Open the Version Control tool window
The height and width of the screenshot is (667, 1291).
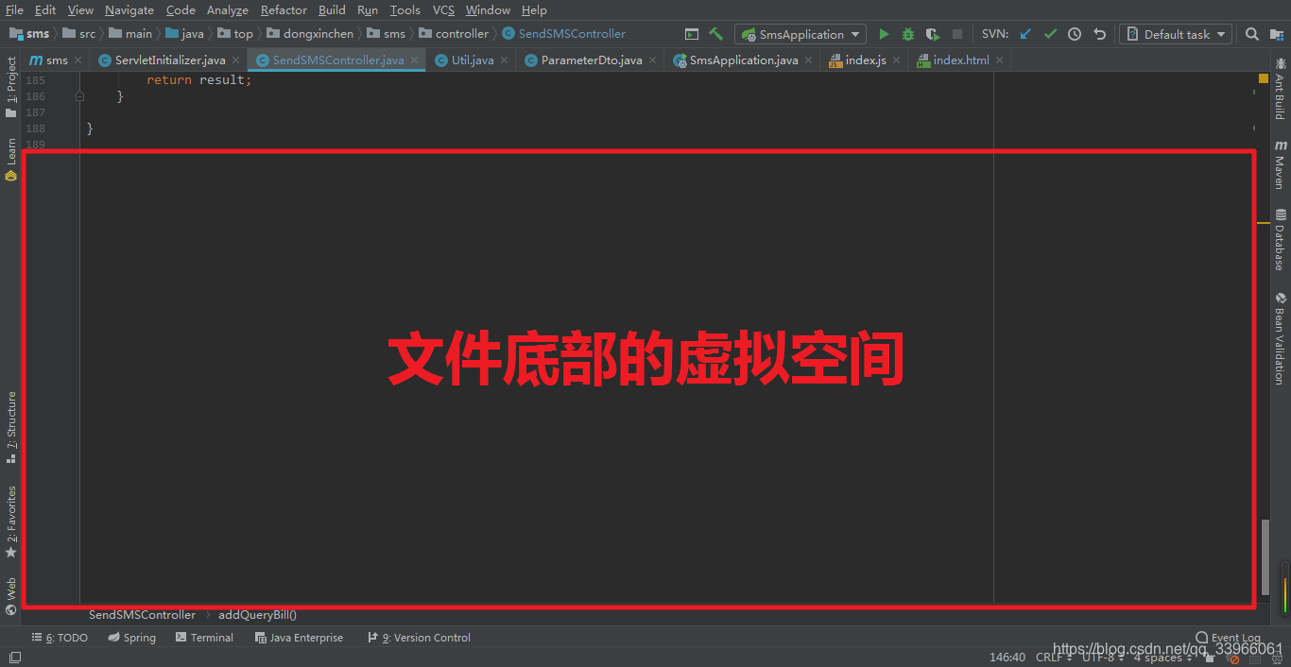(x=419, y=638)
